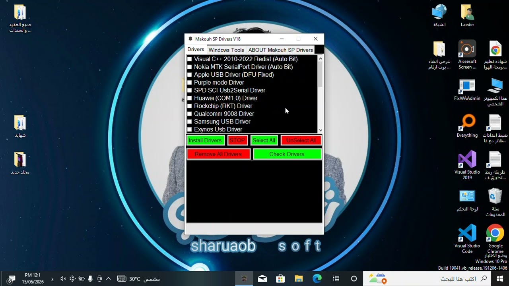Image resolution: width=509 pixels, height=286 pixels.
Task: Open Microsoft Edge from taskbar
Action: pyautogui.click(x=317, y=278)
